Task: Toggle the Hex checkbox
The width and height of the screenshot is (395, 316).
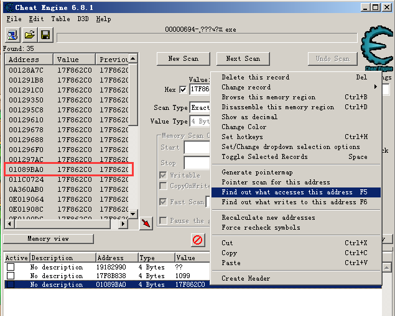Action: 183,89
